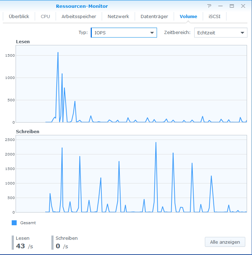252x255 pixels.
Task: Open the help question mark icon
Action: click(209, 6)
